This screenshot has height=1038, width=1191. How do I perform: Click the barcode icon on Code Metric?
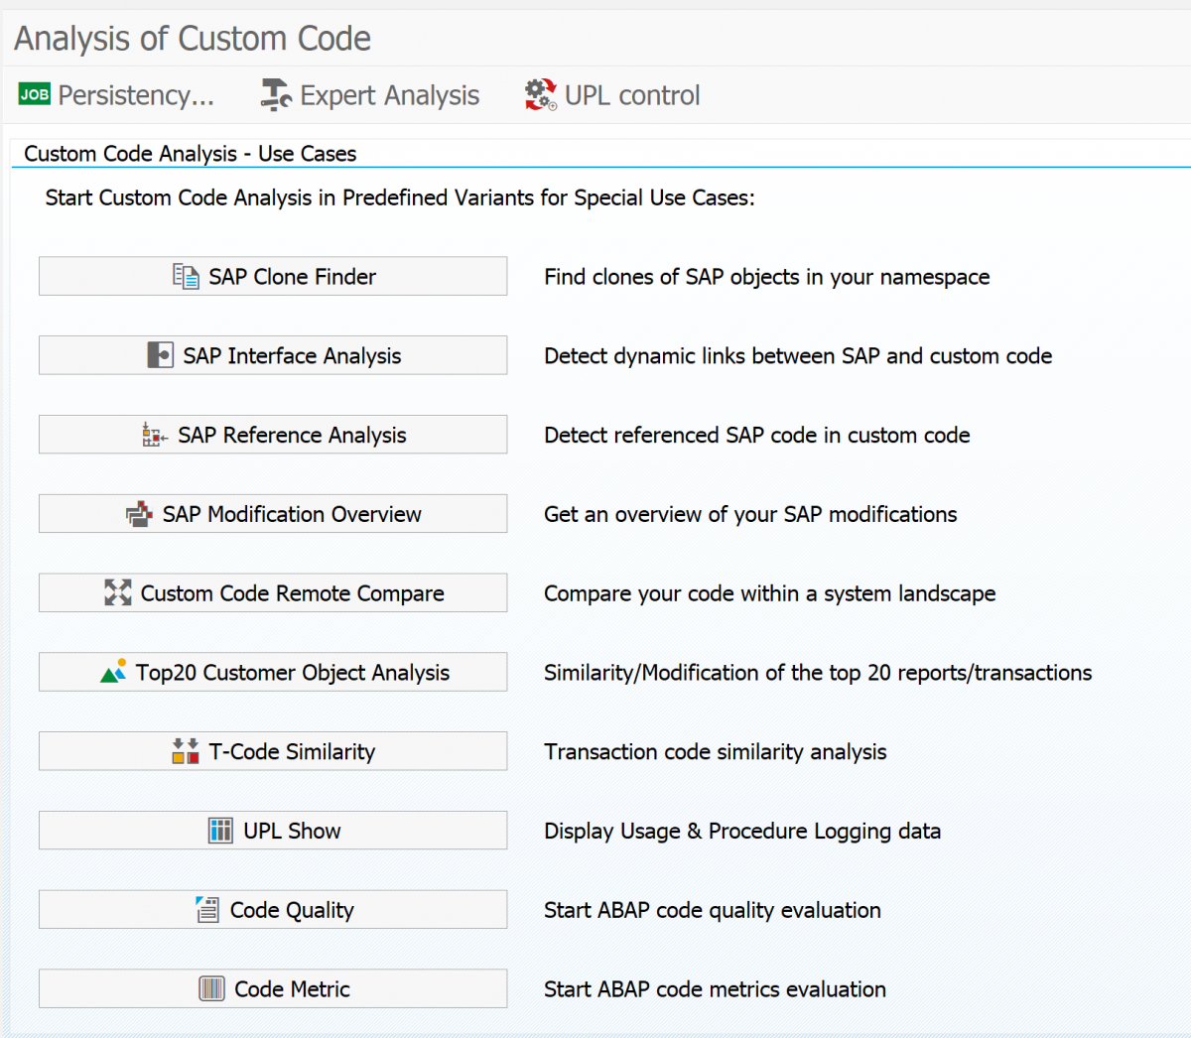tap(212, 988)
